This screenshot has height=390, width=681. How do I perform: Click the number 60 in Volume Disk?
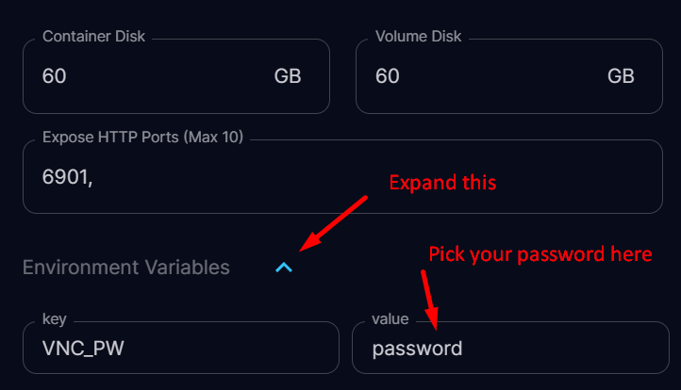[x=388, y=76]
